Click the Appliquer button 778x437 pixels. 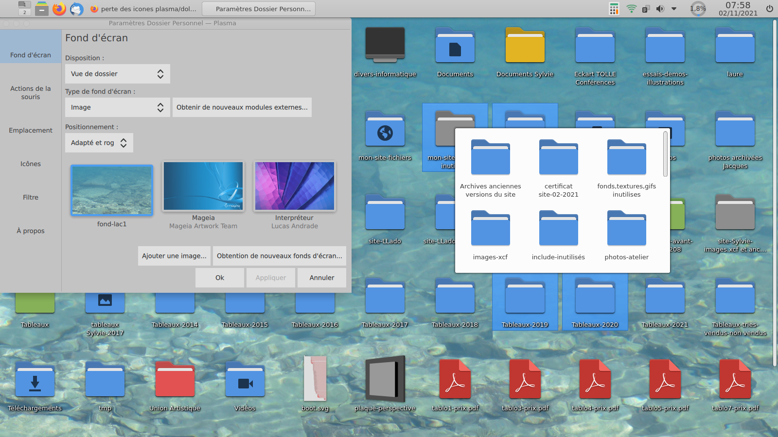click(x=271, y=278)
